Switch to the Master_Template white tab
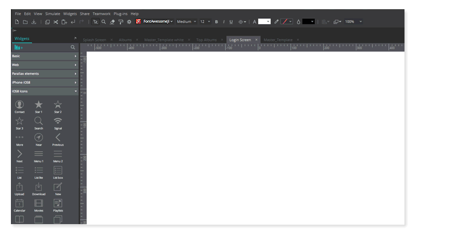Viewport: 459px width, 235px height. pyautogui.click(x=164, y=40)
